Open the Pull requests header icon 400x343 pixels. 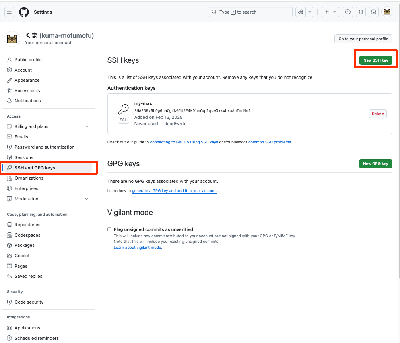pyautogui.click(x=361, y=12)
